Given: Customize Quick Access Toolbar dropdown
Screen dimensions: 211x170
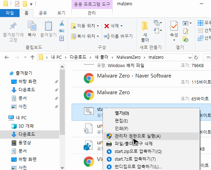Looking at the screenshot, I should pyautogui.click(x=31, y=4).
